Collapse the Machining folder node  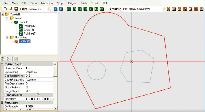(7, 37)
